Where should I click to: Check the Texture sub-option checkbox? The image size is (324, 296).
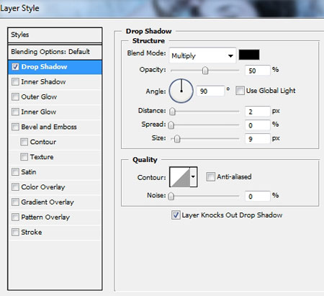coord(24,157)
